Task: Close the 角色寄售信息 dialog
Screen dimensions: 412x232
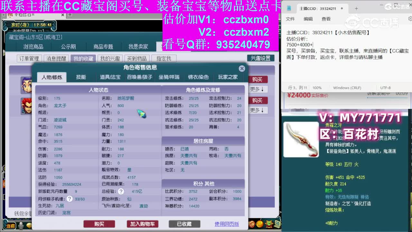Action: coord(242,69)
